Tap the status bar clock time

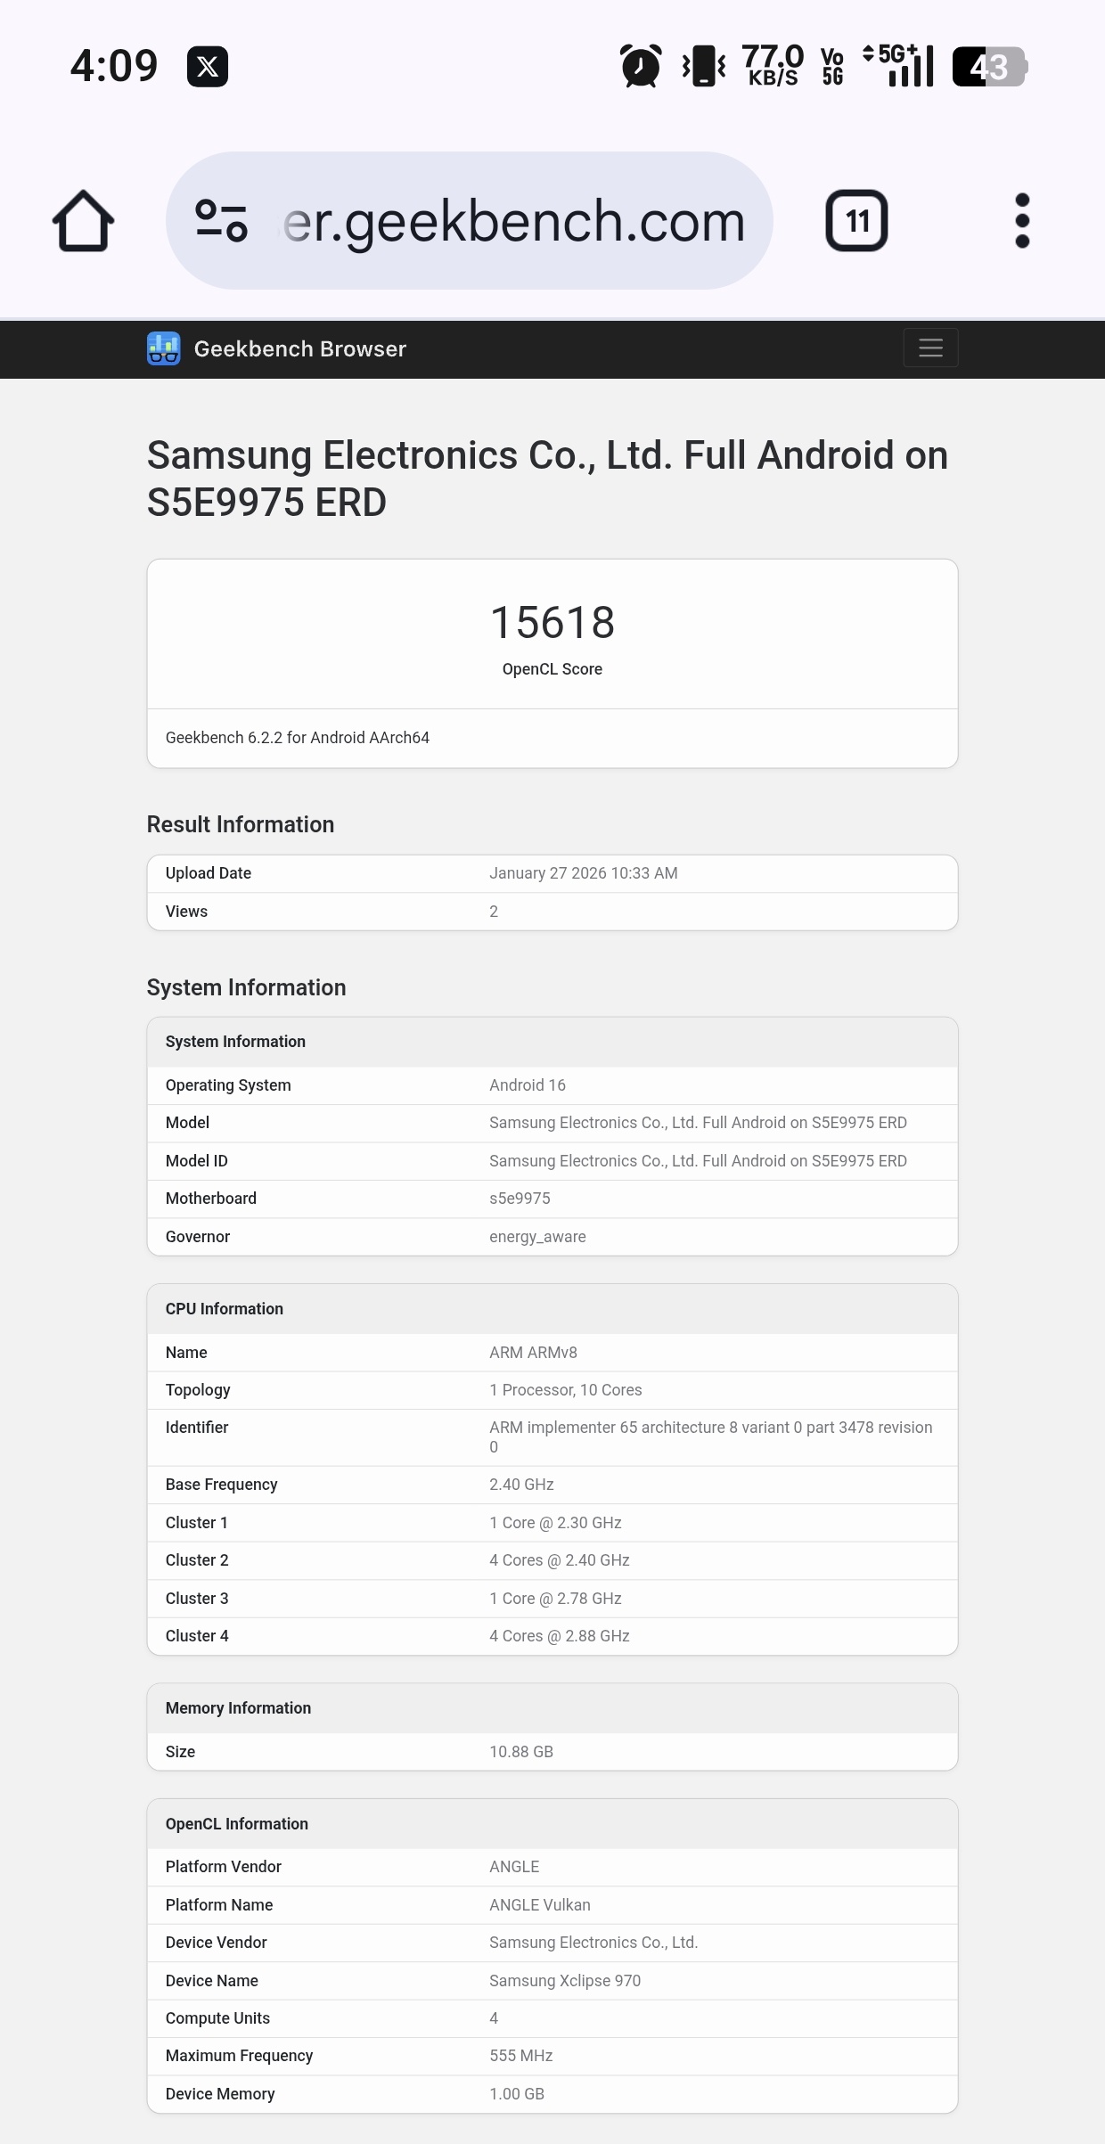pyautogui.click(x=114, y=67)
